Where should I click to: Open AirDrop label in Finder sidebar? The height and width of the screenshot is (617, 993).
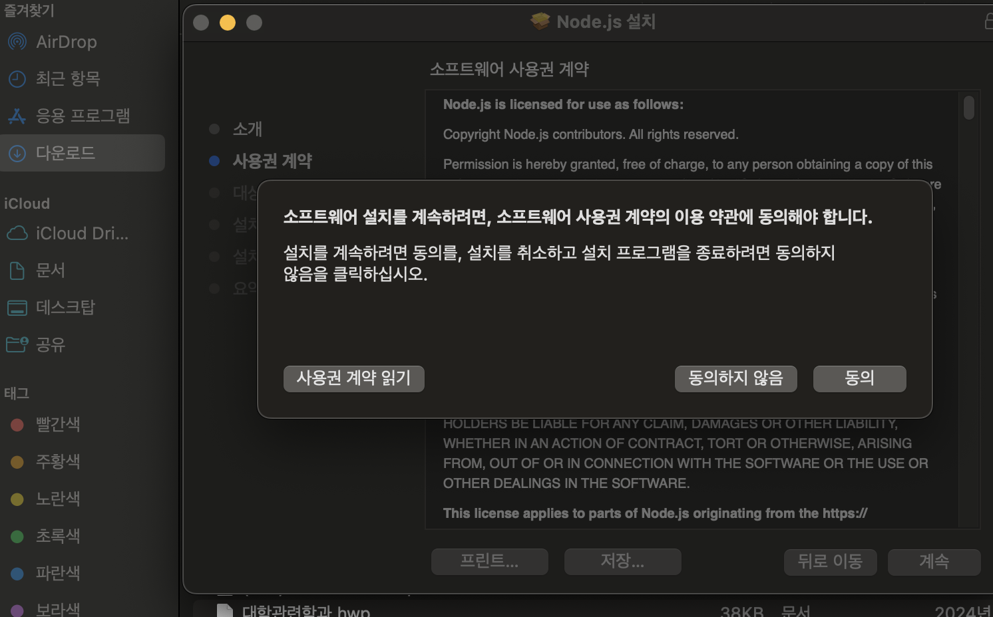67,42
